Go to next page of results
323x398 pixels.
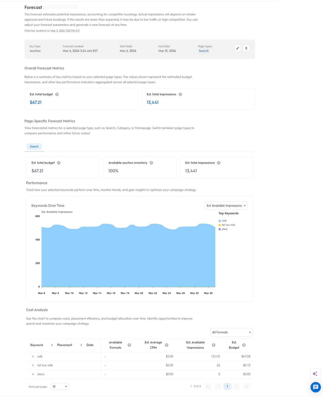[237, 387]
